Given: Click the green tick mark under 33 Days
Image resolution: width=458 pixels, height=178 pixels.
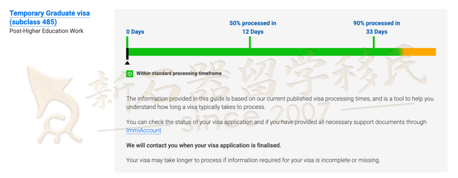Looking at the screenshot, I should 374,42.
